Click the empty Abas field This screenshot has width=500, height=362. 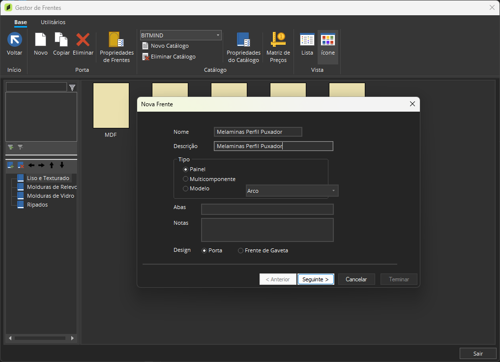267,209
